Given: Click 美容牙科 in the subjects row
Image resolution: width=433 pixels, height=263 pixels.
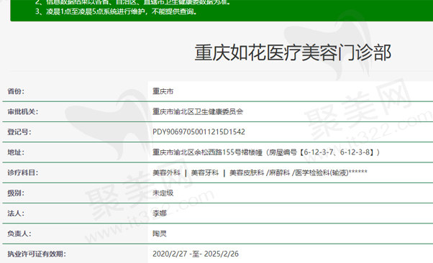Looking at the screenshot, I should (x=204, y=172).
